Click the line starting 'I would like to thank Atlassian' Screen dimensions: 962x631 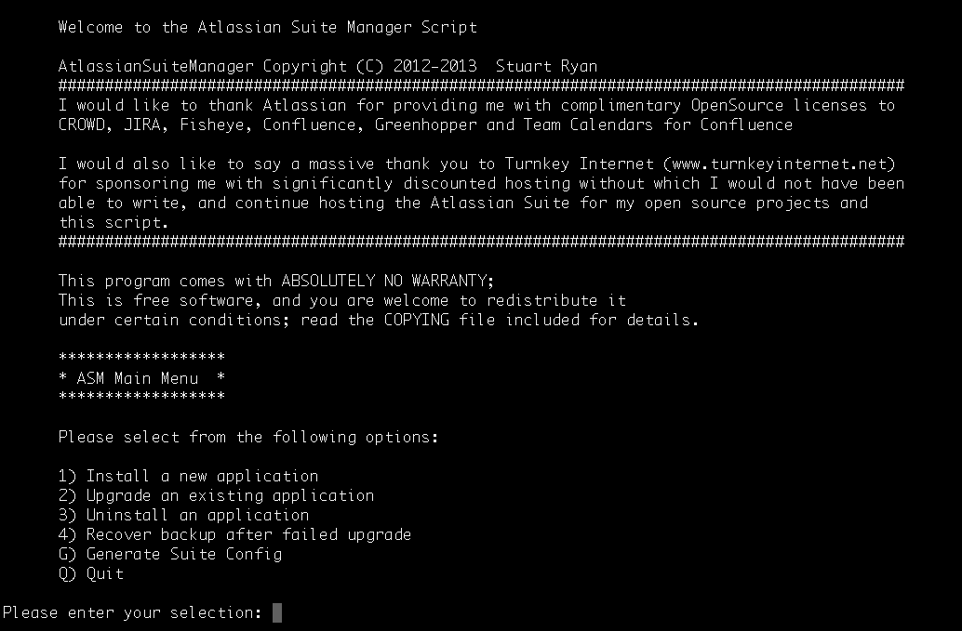coord(476,105)
